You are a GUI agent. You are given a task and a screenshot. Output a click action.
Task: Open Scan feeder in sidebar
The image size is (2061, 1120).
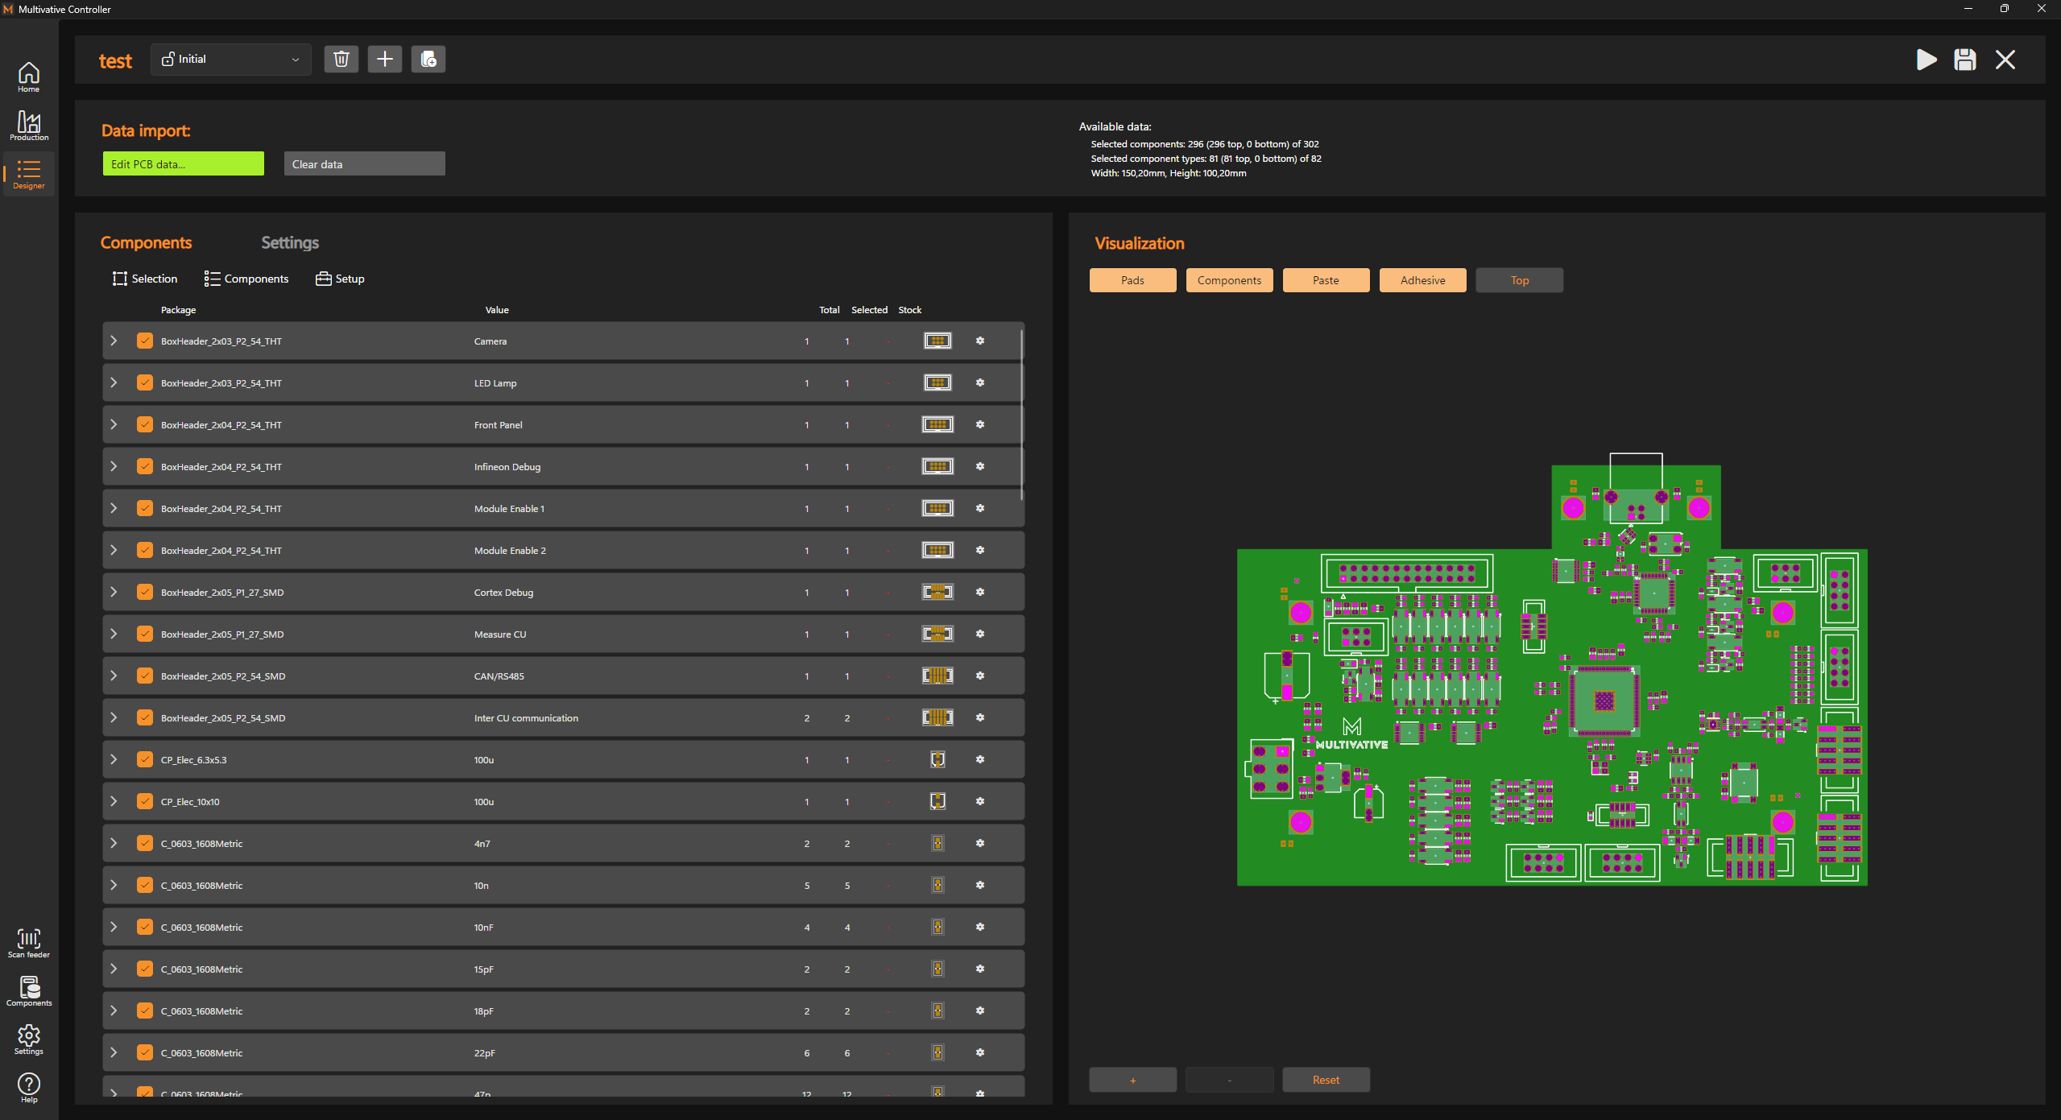pyautogui.click(x=29, y=943)
